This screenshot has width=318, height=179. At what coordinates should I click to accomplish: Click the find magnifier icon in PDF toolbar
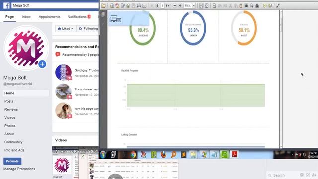pyautogui.click(x=252, y=6)
